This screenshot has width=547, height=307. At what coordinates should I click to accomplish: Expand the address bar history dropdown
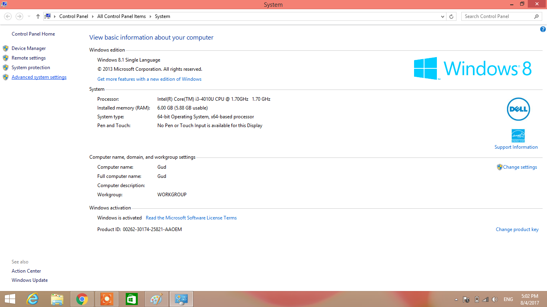(x=442, y=16)
